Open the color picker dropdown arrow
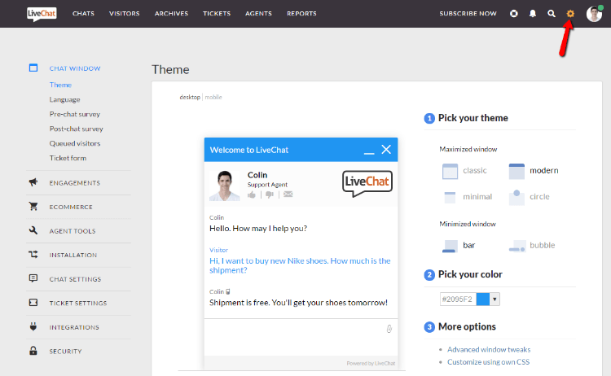Viewport: 611px width, 376px height. coord(495,299)
